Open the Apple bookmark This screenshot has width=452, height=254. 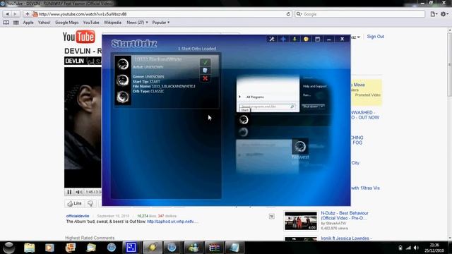[28, 22]
